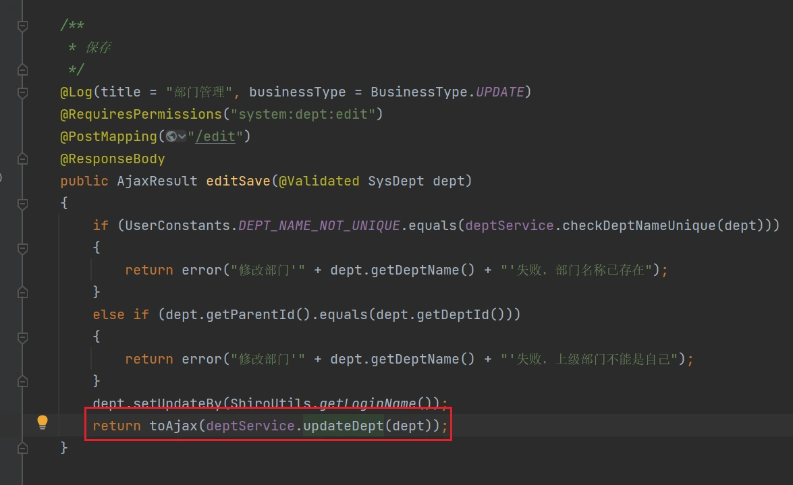
Task: Click the SysDept parameter type
Action: (x=395, y=181)
